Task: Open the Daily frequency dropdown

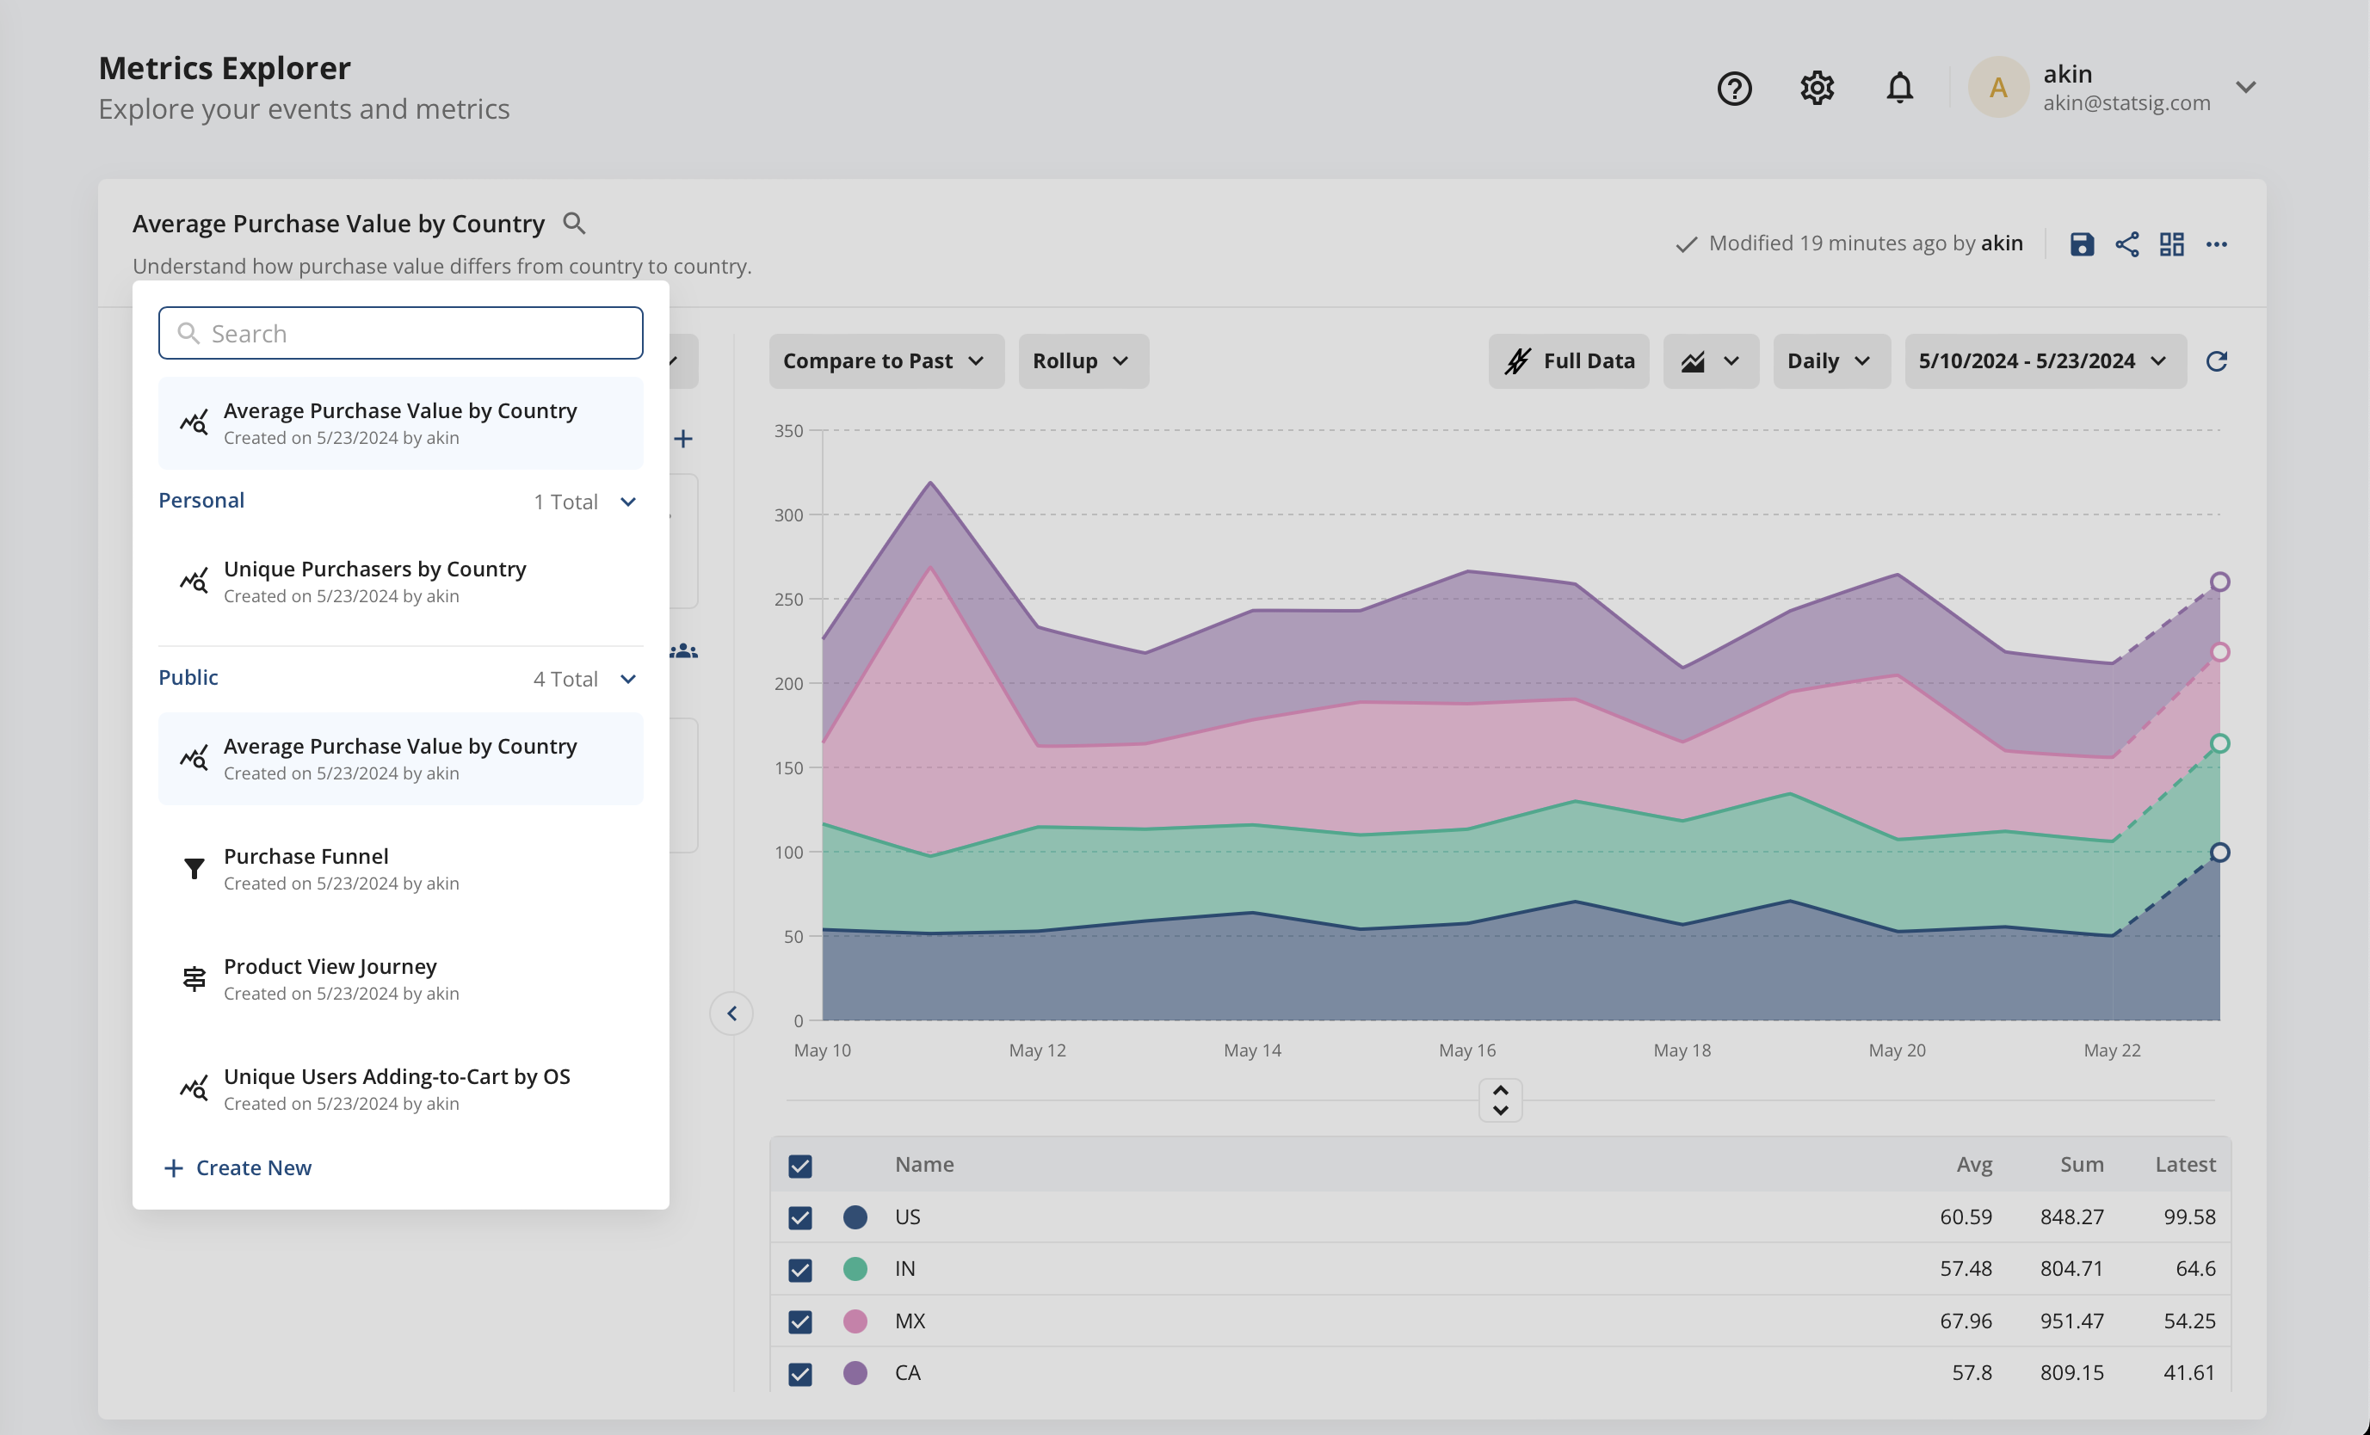Action: 1830,359
